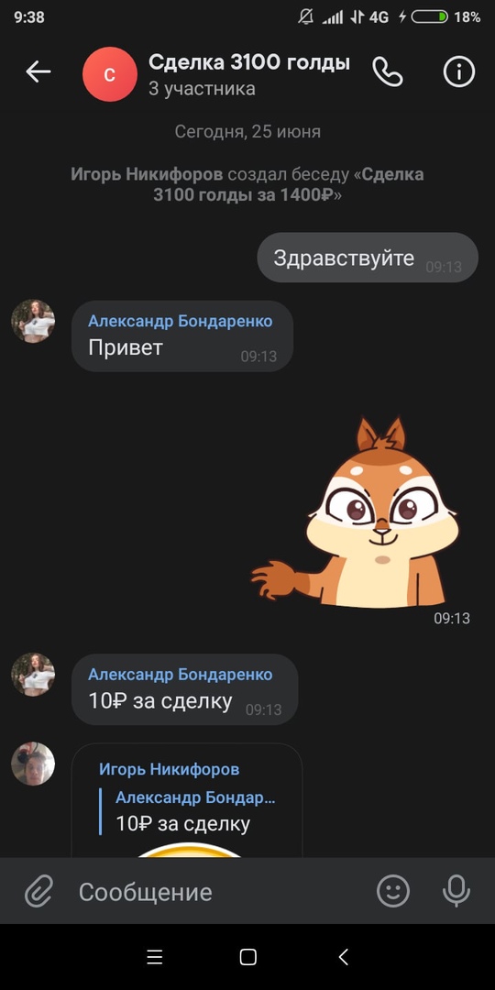Tap Игорь Никифоров name in system notice

tap(147, 174)
